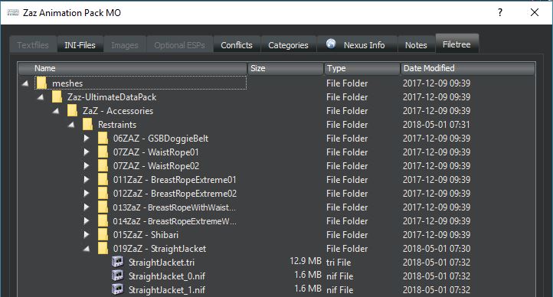Viewport: 553px width, 297px height.
Task: Click the 019ZaZ - StraightJacket folder icon
Action: [x=103, y=248]
